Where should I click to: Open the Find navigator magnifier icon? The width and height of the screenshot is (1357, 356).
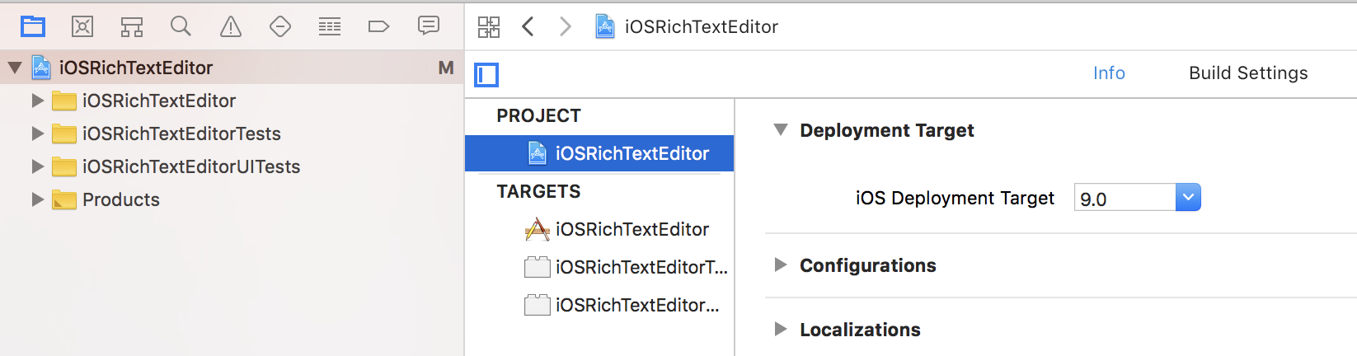(181, 26)
